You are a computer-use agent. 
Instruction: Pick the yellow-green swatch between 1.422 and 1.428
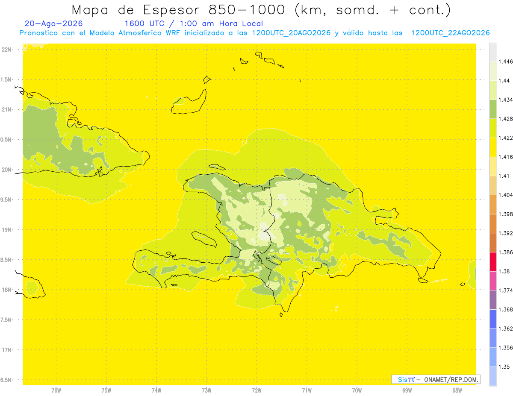493,128
